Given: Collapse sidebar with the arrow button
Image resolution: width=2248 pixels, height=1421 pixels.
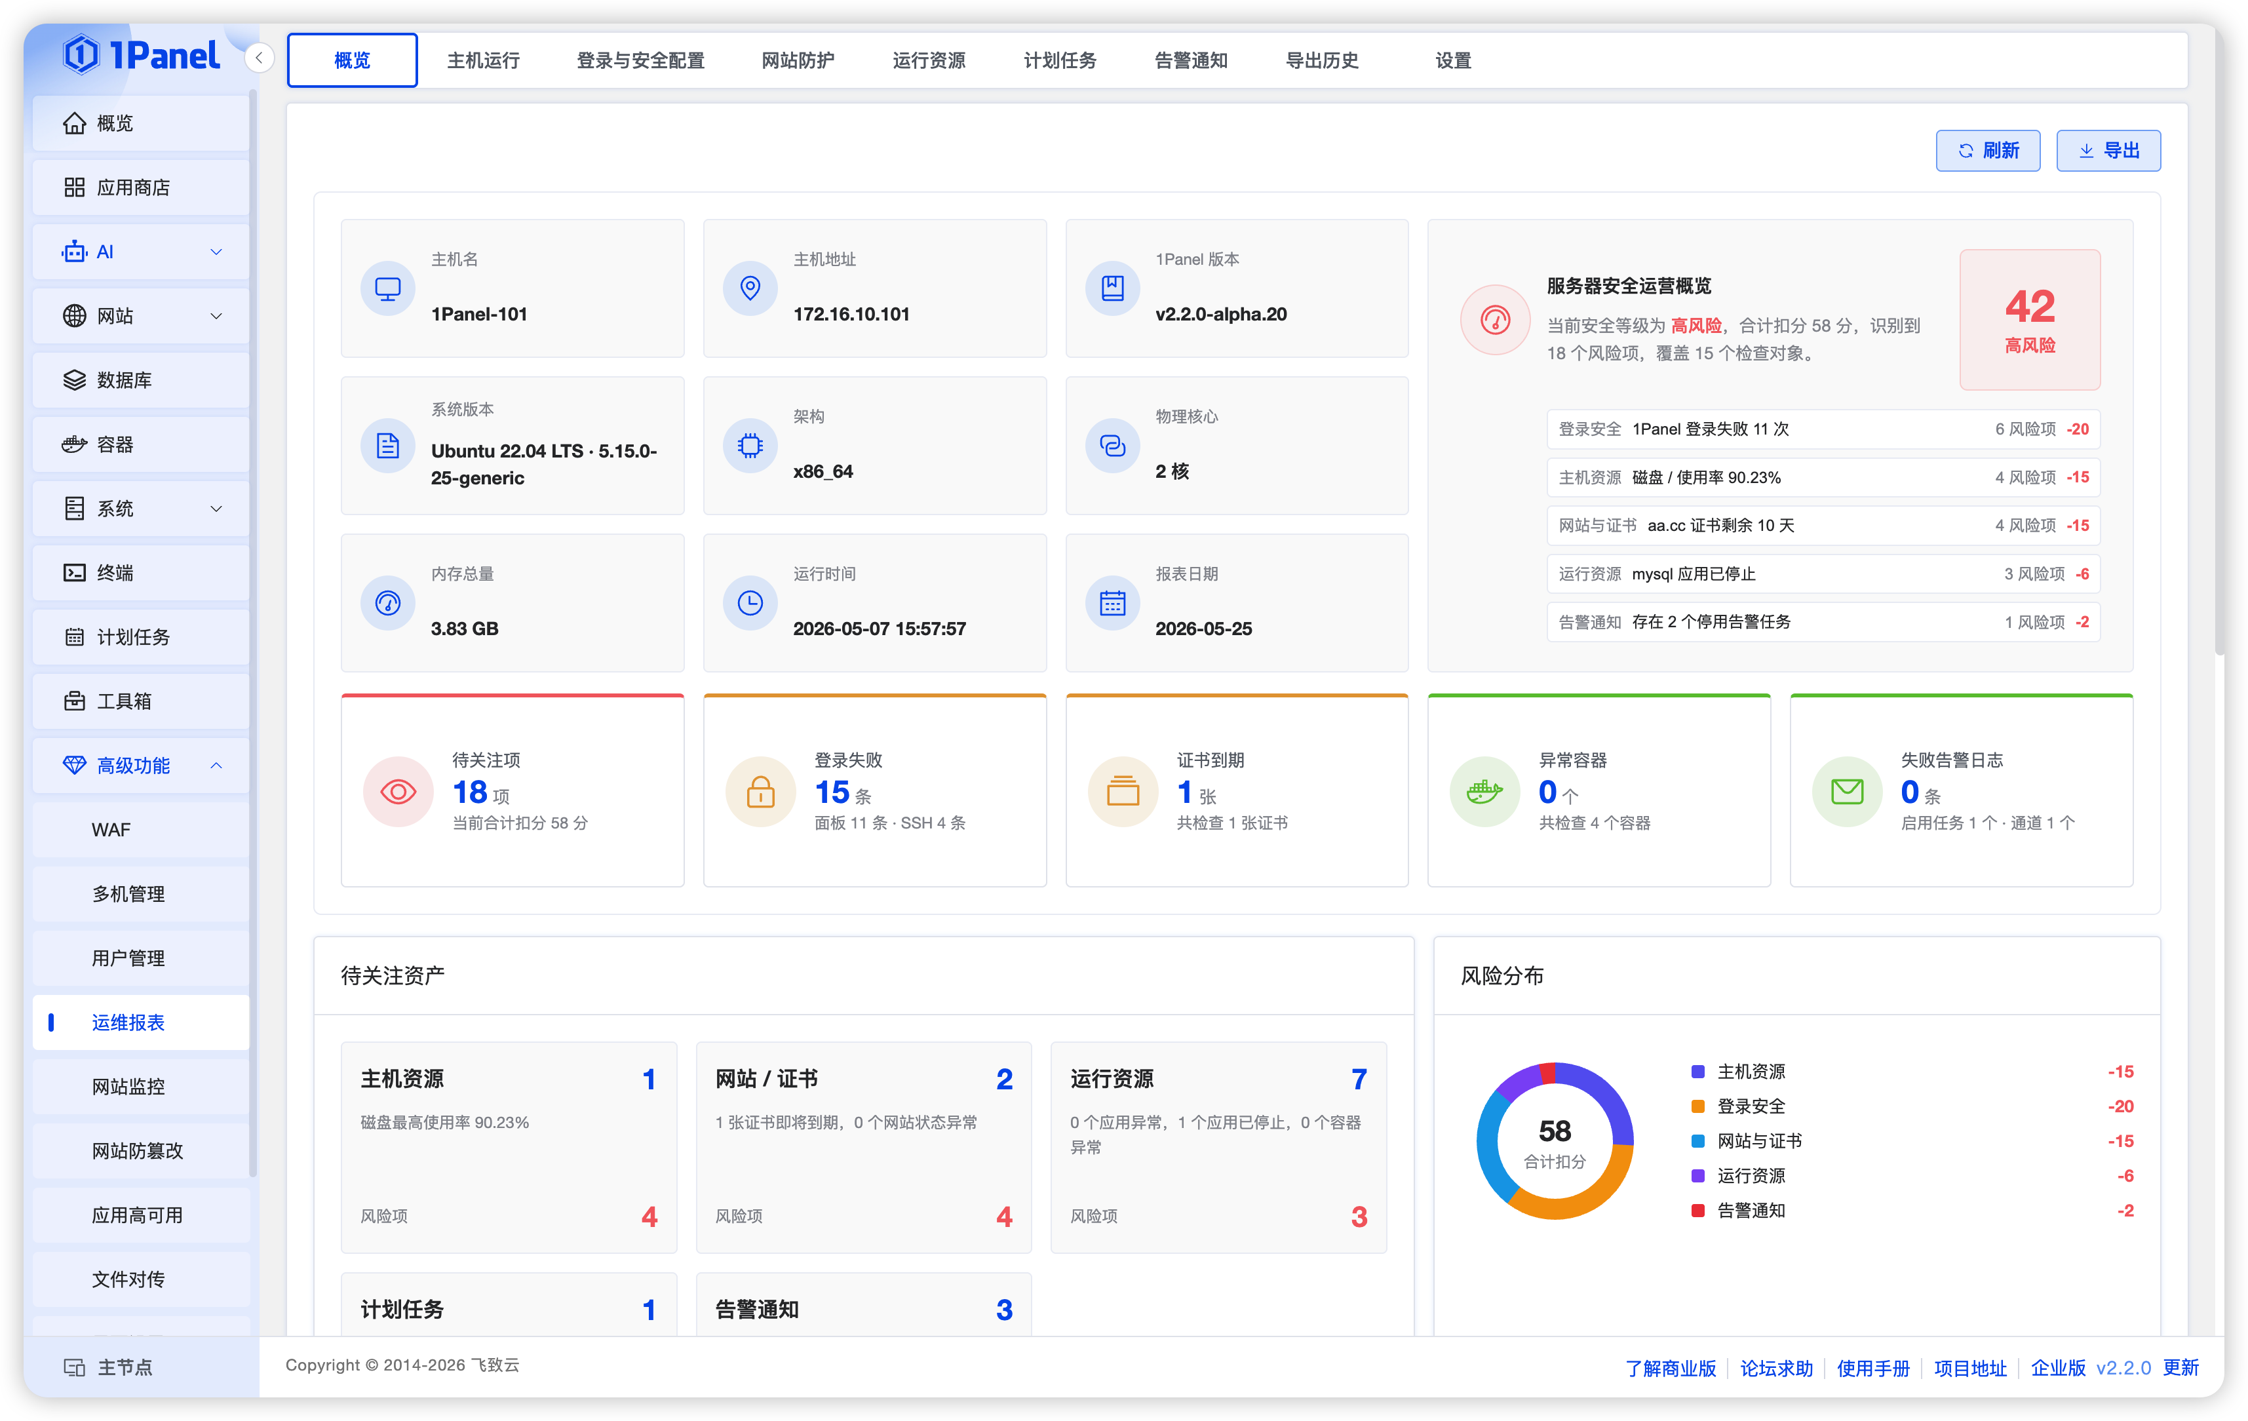Looking at the screenshot, I should 259,58.
